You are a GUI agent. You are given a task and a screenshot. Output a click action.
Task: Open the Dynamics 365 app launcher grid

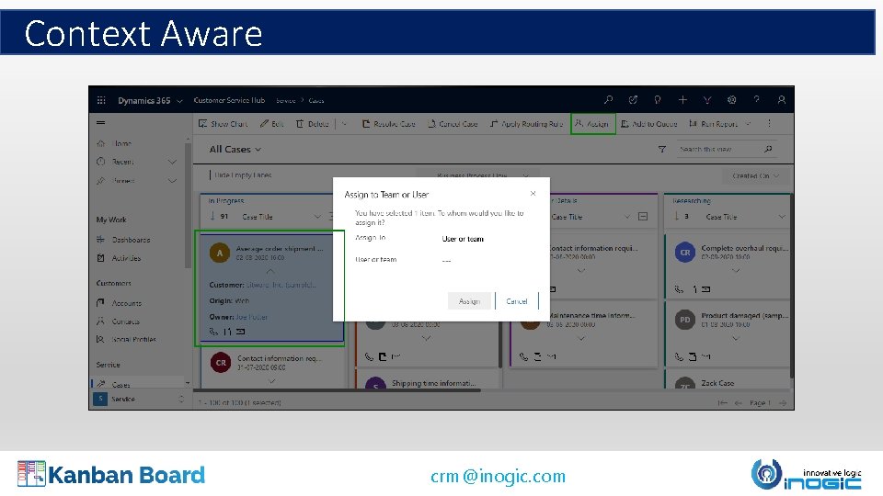click(x=101, y=100)
